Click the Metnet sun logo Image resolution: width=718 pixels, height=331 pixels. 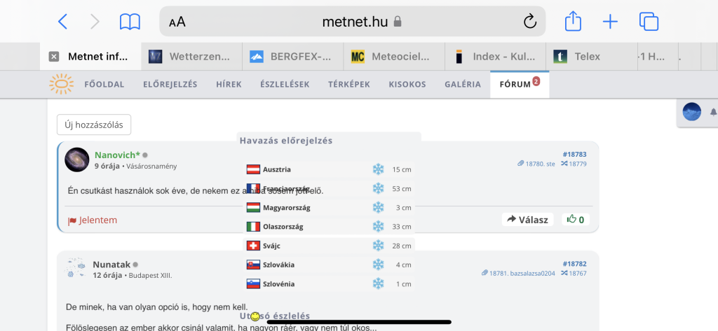click(61, 85)
